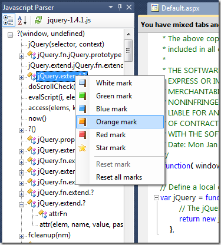Click the tree scrollbar up arrow

pos(128,34)
